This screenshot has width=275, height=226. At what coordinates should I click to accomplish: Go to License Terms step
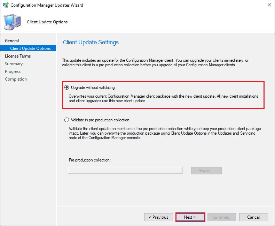pyautogui.click(x=18, y=56)
